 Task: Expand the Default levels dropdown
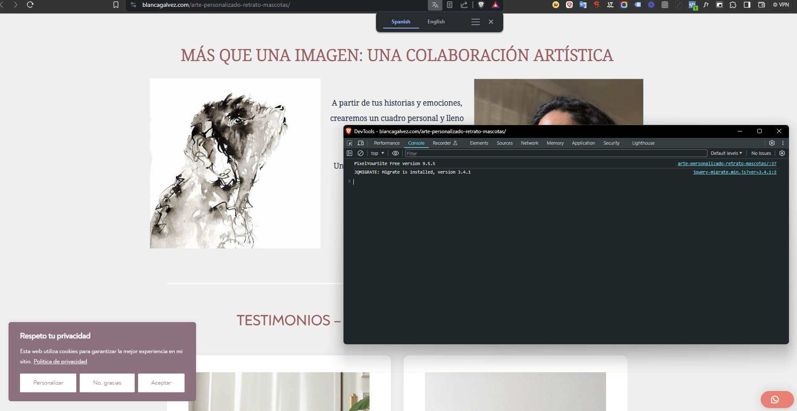(x=726, y=153)
